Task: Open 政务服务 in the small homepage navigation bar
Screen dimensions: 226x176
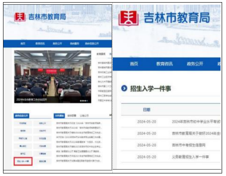Action: [74, 44]
